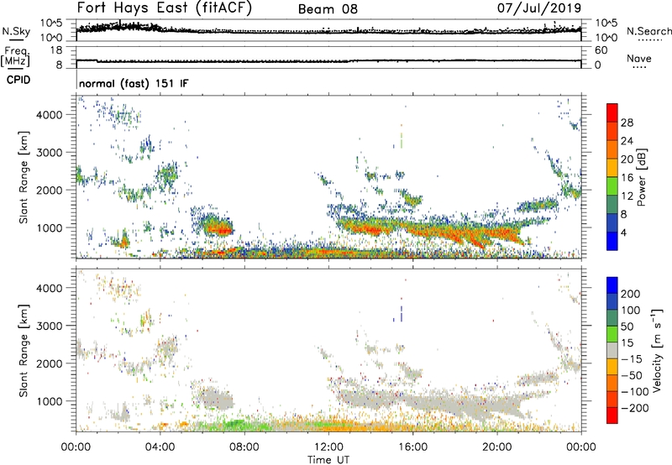This screenshot has width=672, height=465.
Task: Click the '50' Velocity colorbar label
Action: coord(627,327)
